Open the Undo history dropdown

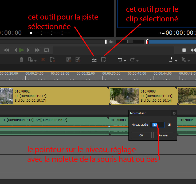(125, 61)
